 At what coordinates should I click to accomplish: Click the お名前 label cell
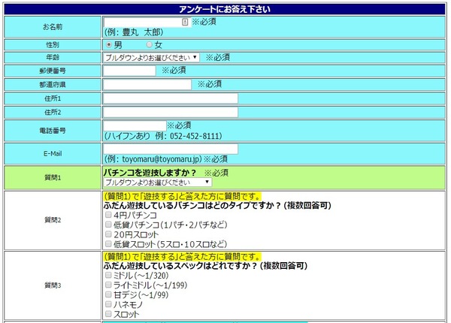pyautogui.click(x=53, y=27)
